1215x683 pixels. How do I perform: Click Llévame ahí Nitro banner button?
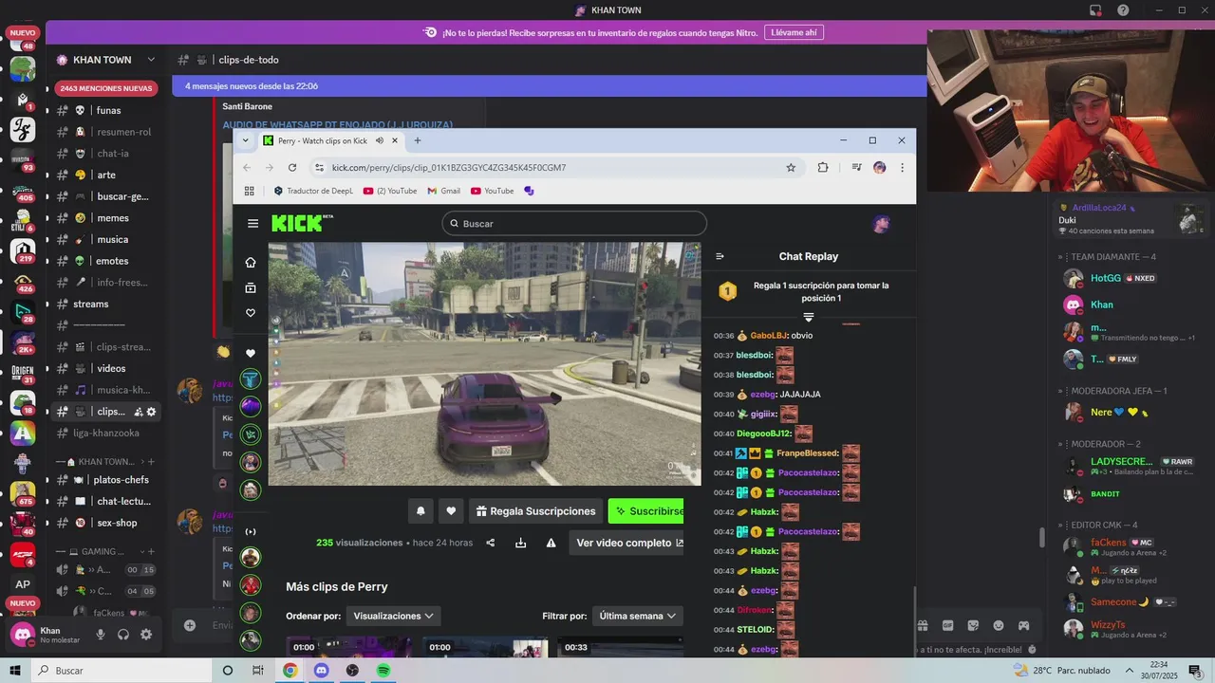[794, 32]
